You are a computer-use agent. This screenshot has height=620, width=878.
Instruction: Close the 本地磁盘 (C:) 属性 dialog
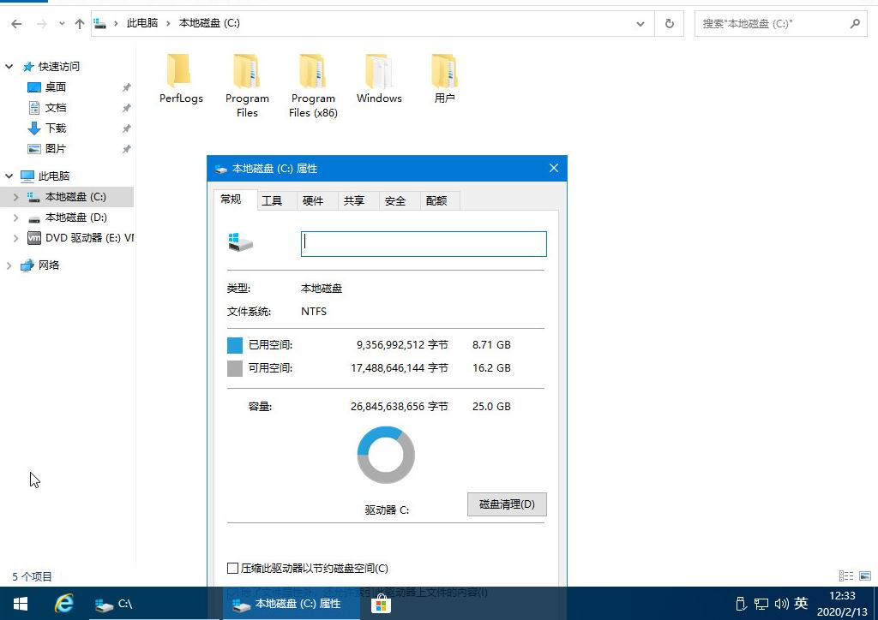pyautogui.click(x=554, y=169)
